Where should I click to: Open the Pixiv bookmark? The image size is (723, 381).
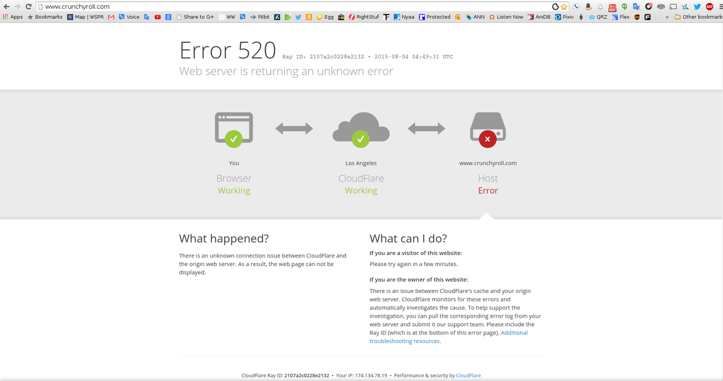[564, 17]
